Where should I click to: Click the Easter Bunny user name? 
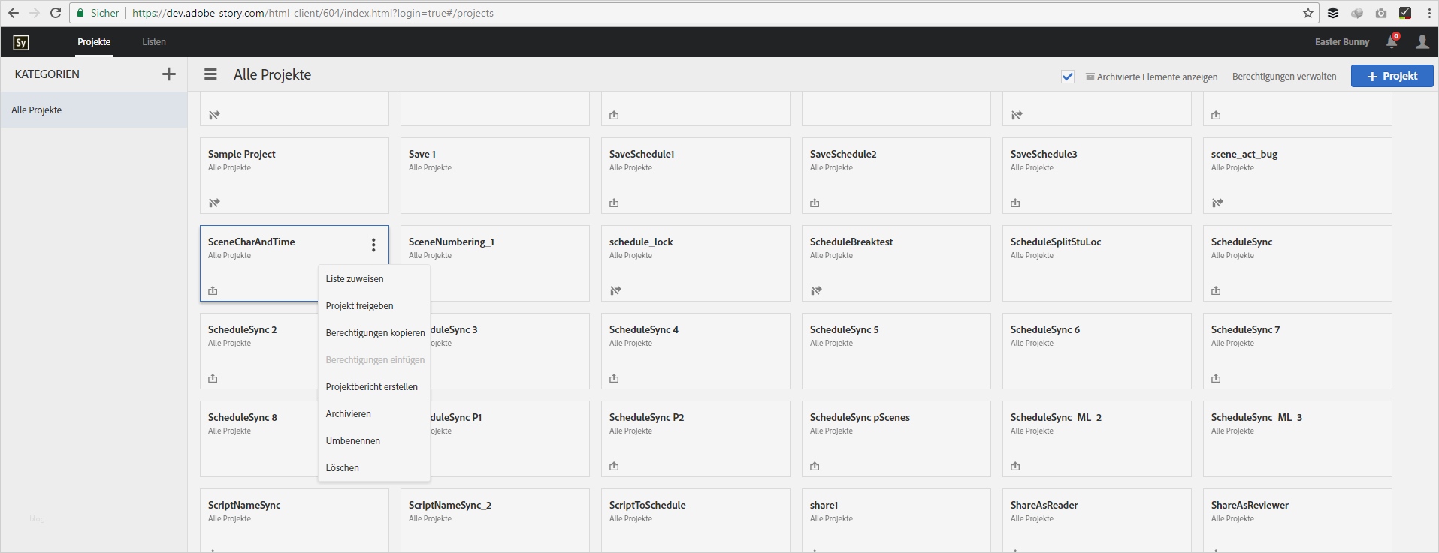pyautogui.click(x=1342, y=42)
